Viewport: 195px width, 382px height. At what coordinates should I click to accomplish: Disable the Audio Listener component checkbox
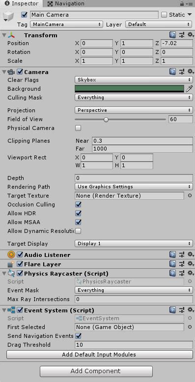[20, 255]
